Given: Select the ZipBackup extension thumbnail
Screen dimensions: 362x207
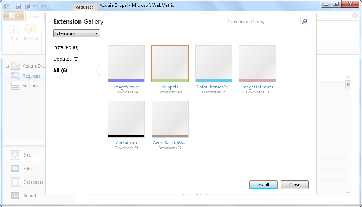Looking at the screenshot, I should (x=126, y=119).
